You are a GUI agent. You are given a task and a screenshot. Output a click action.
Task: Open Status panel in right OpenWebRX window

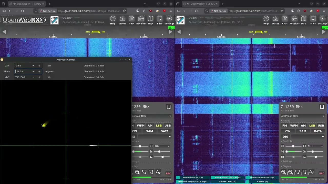(x=275, y=20)
